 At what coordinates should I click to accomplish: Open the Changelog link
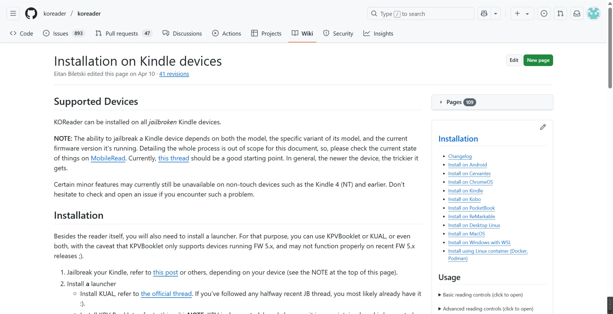pos(460,156)
